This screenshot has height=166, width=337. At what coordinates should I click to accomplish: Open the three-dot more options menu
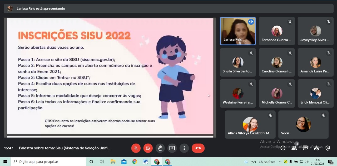(184, 148)
